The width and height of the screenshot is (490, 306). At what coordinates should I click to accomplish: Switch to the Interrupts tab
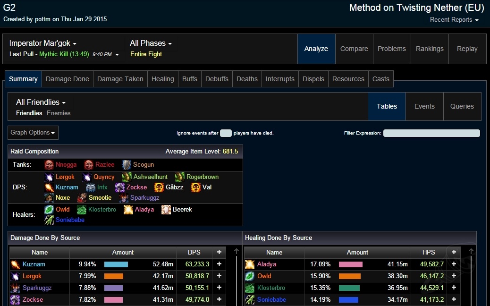coord(280,79)
